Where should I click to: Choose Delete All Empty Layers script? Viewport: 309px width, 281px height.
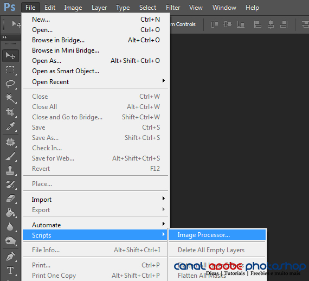pos(217,250)
